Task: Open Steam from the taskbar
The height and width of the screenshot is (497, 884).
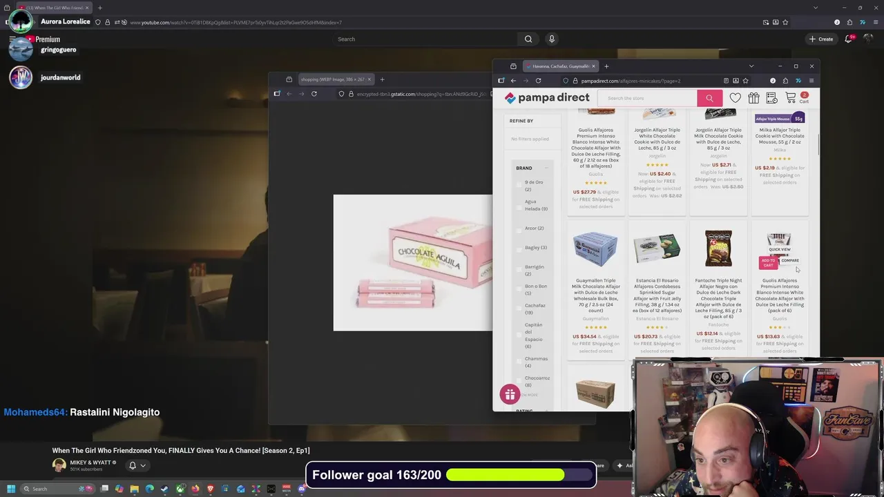Action: (x=164, y=489)
